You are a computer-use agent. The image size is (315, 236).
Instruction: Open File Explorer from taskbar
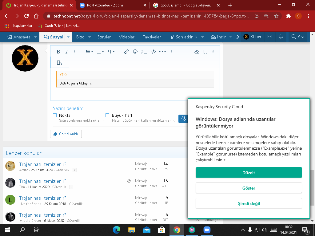click(132, 230)
